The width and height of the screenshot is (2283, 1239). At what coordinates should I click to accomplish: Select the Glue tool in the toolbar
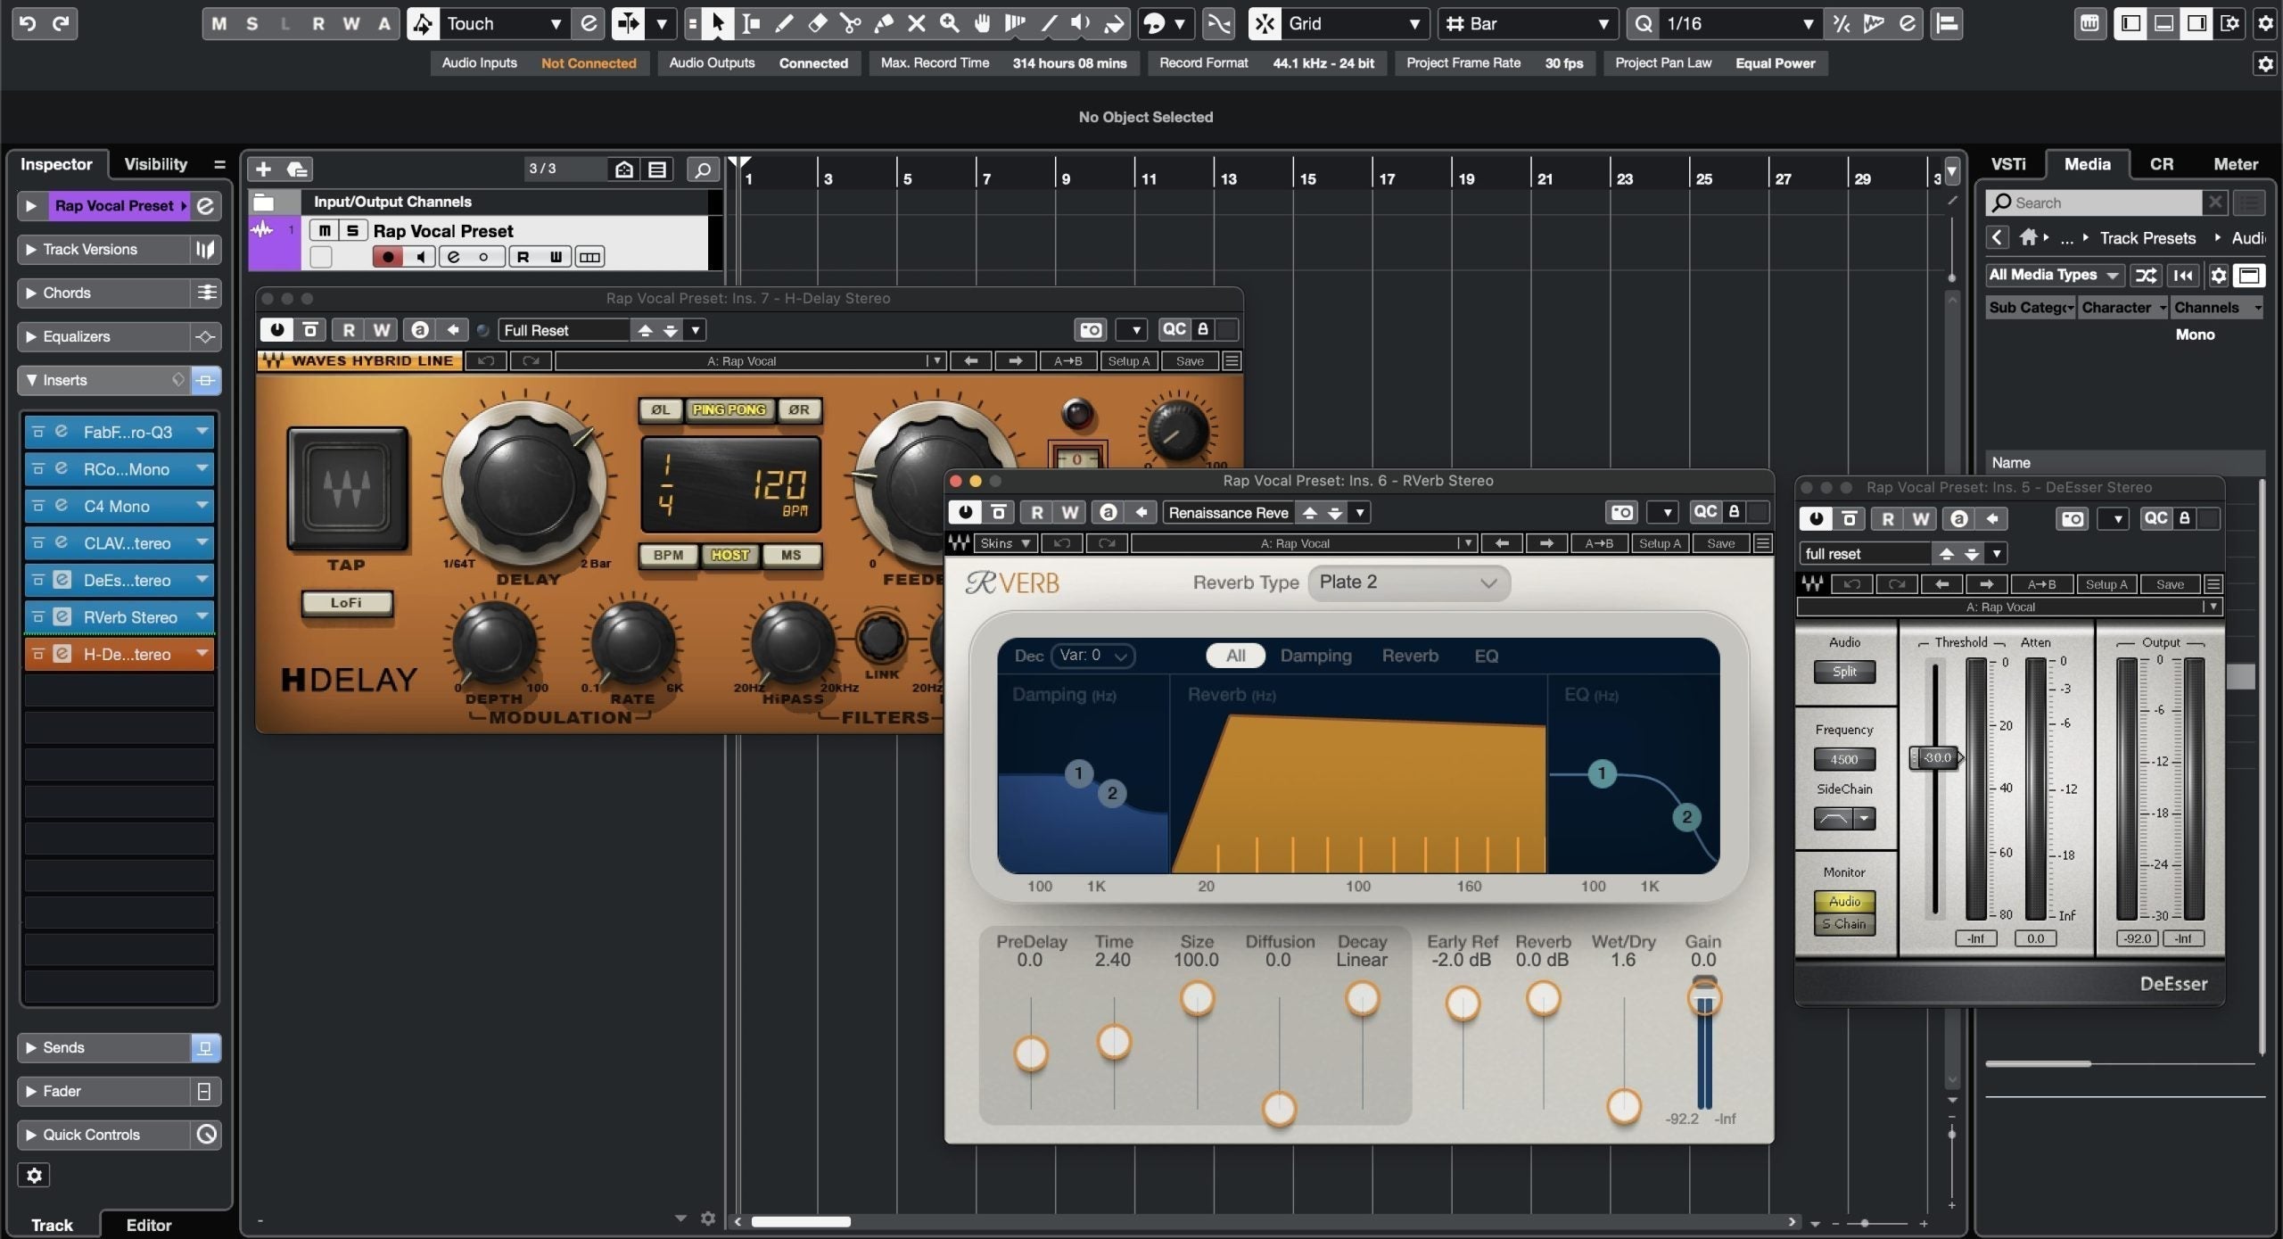click(884, 24)
